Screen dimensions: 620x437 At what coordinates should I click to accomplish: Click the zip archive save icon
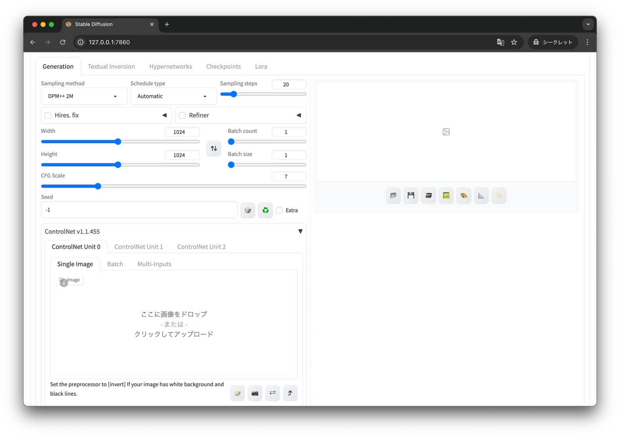pyautogui.click(x=428, y=196)
